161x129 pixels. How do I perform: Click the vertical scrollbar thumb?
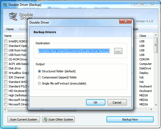tap(156, 45)
